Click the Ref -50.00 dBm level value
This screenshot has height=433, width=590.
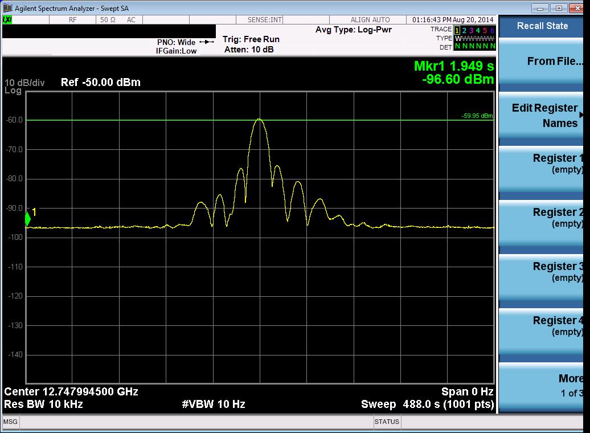pos(100,83)
